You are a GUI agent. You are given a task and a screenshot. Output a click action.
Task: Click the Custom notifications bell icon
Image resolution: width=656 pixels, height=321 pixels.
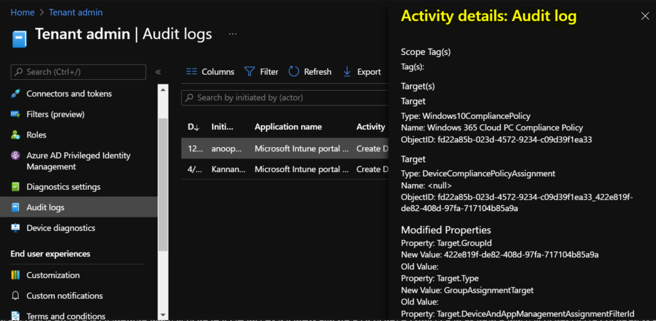[15, 295]
